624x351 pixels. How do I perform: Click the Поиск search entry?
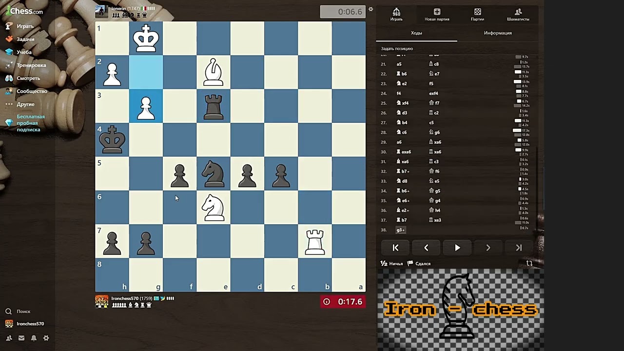click(18, 311)
